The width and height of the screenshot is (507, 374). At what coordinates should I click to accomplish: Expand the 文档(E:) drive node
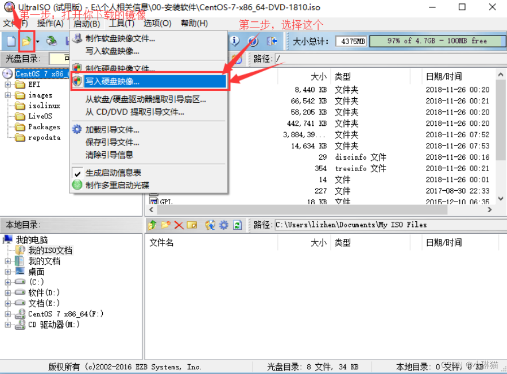click(8, 303)
